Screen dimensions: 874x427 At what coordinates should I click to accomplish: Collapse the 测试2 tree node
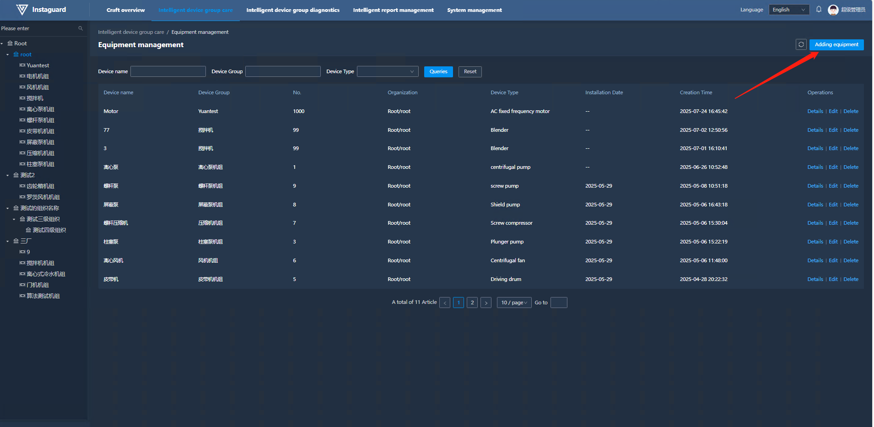[x=8, y=175]
